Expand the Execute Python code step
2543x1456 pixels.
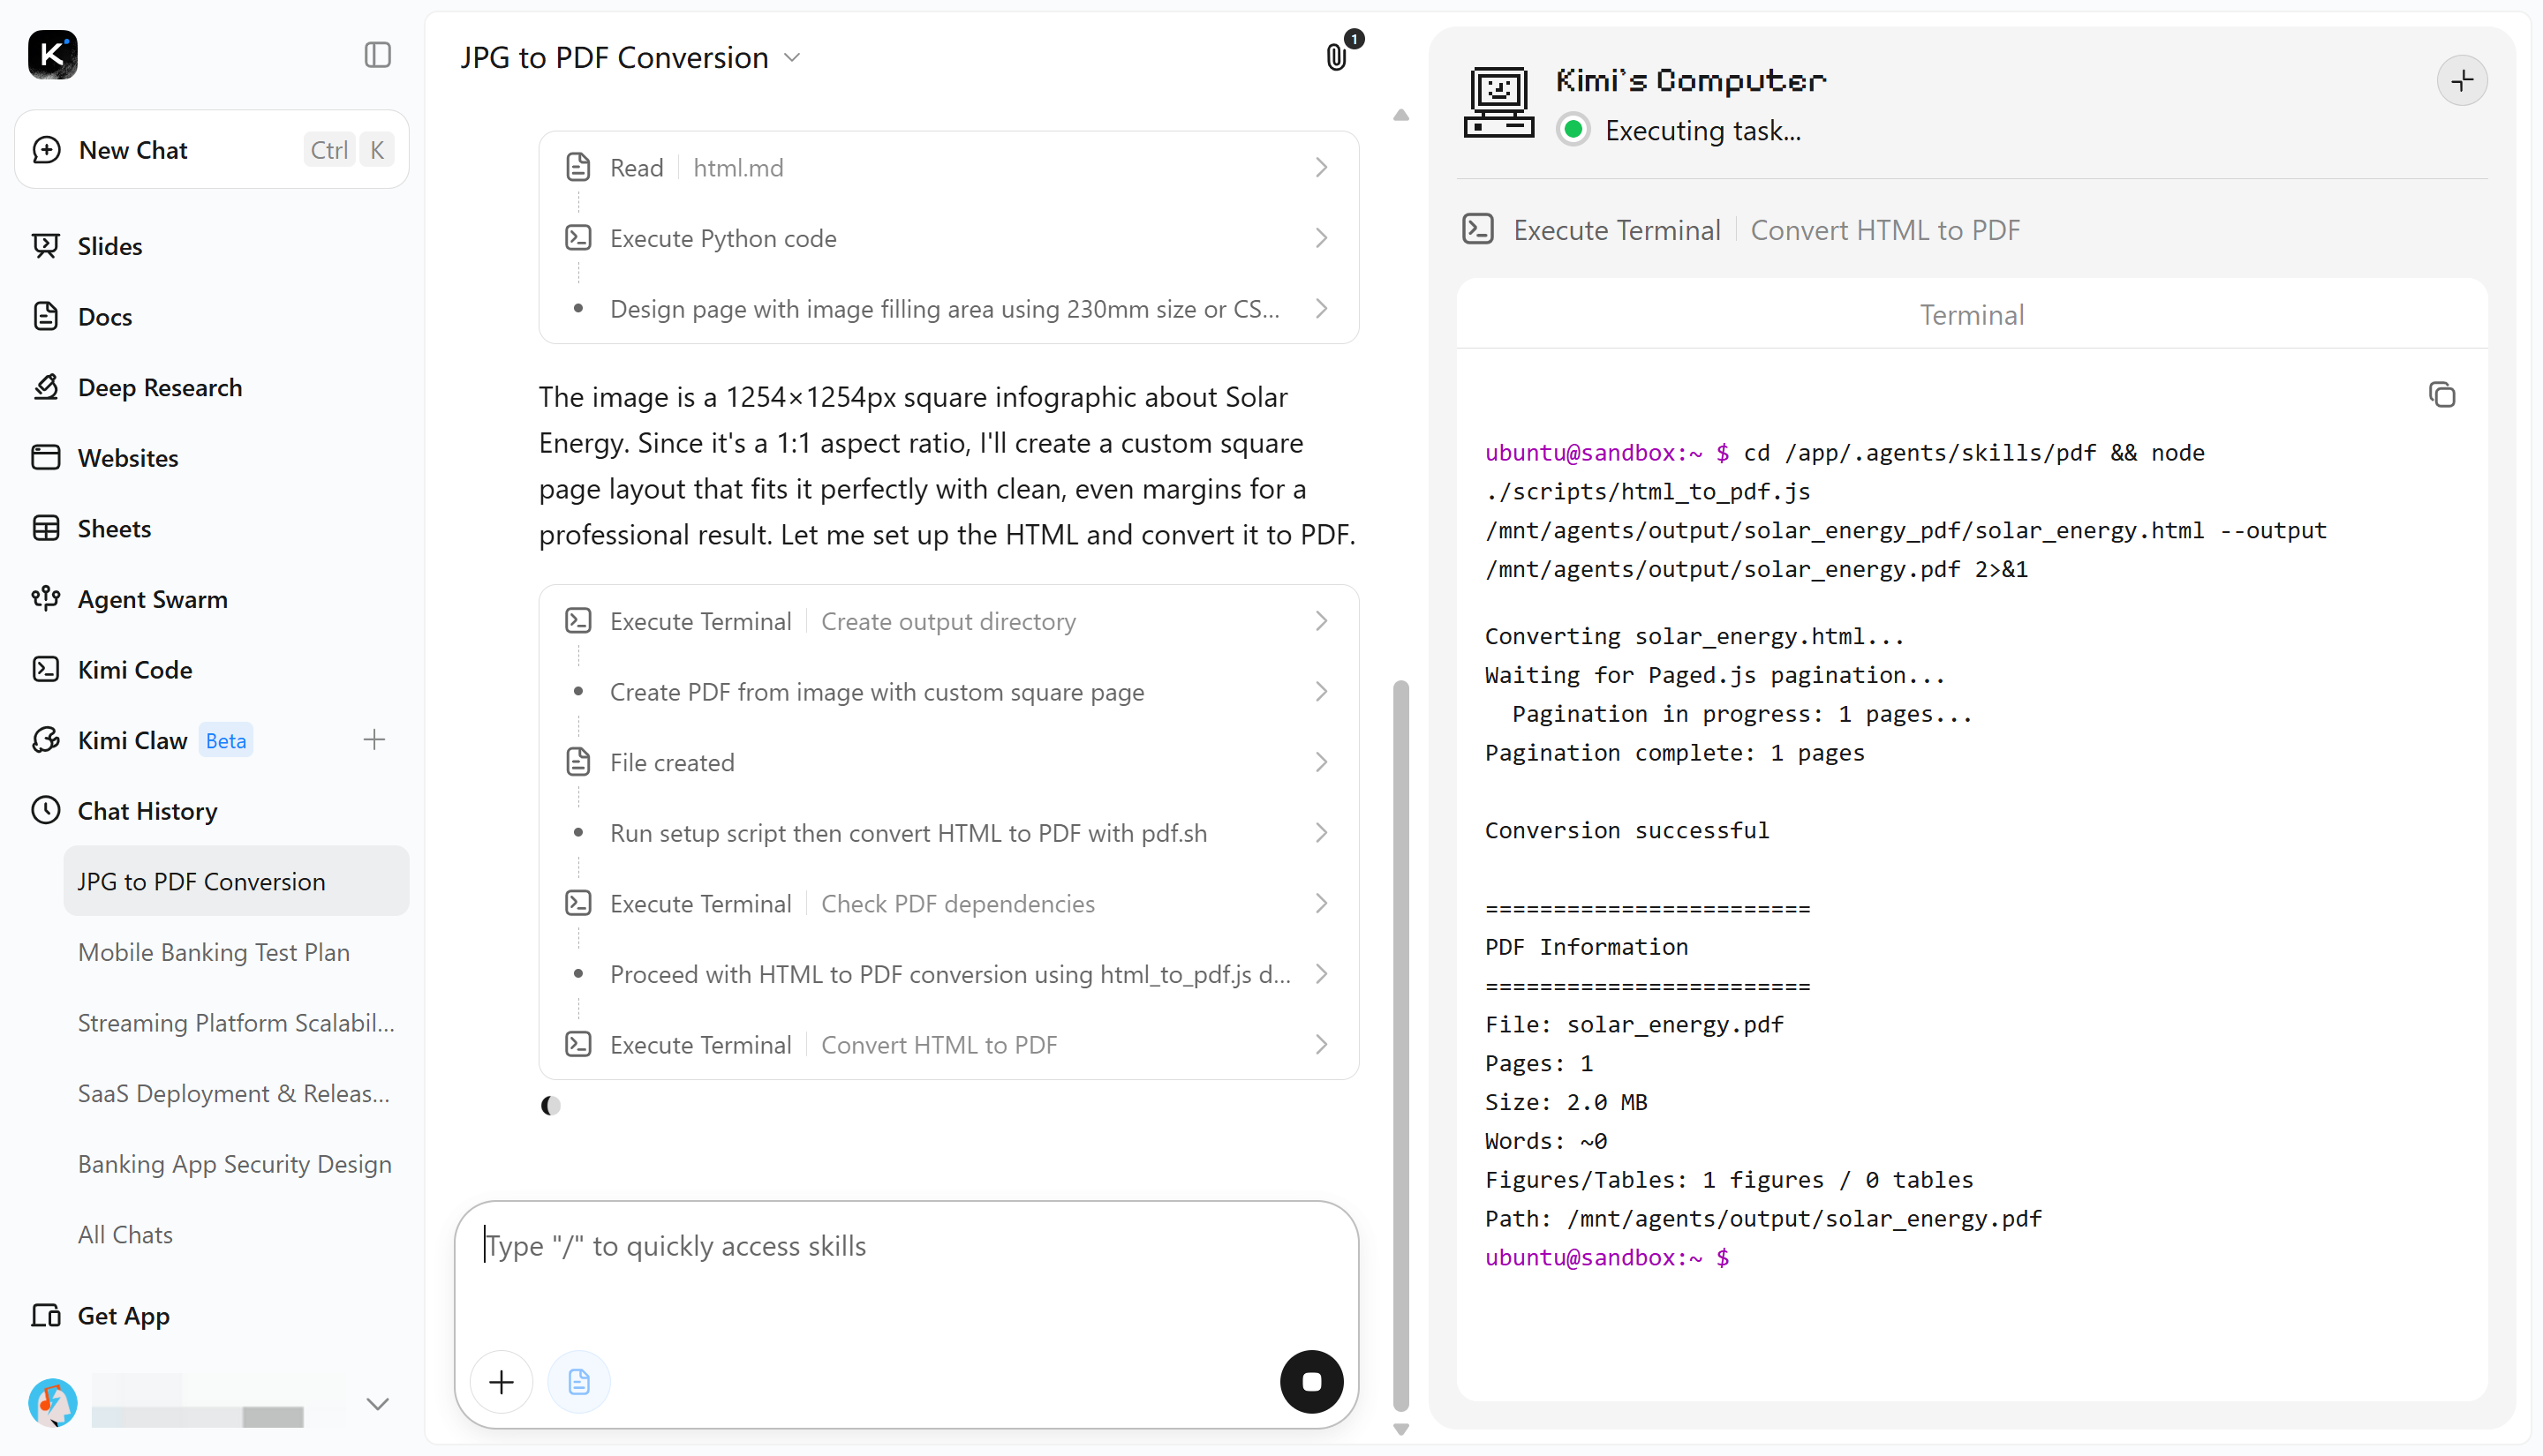948,238
